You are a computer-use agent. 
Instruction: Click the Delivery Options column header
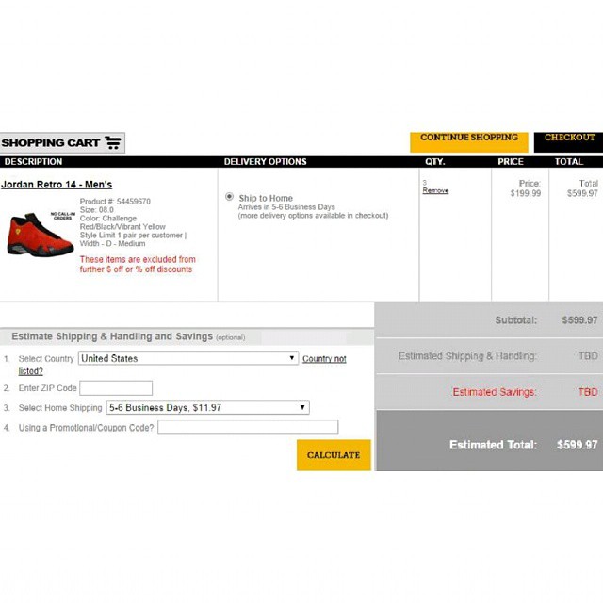coord(265,162)
